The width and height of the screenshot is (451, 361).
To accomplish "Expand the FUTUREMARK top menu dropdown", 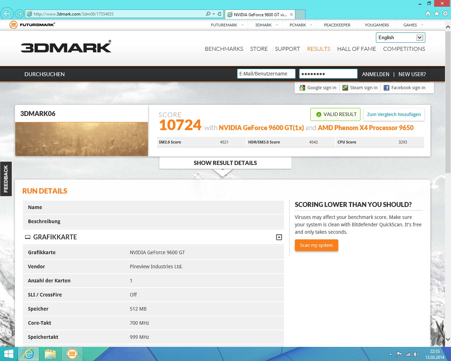I will tap(242, 25).
